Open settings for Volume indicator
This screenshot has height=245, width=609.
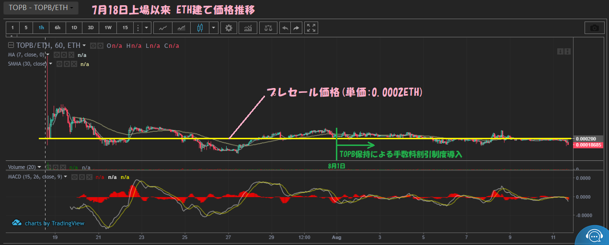55,167
